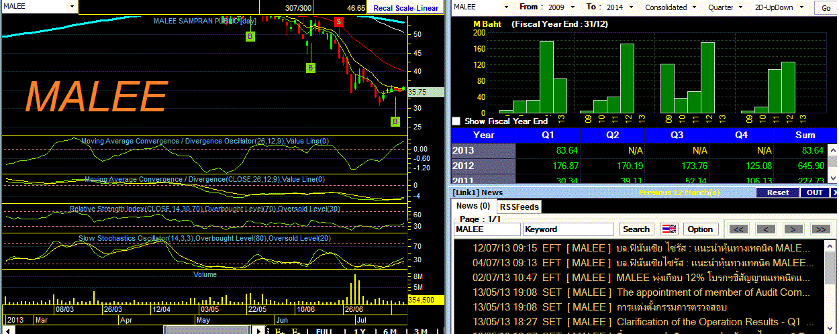Screen dimensions: 839x334
Task: Click the green B marker near price 40
Action: 310,68
